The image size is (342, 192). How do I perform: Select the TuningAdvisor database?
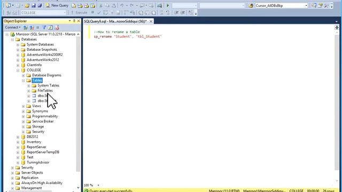(x=38, y=162)
